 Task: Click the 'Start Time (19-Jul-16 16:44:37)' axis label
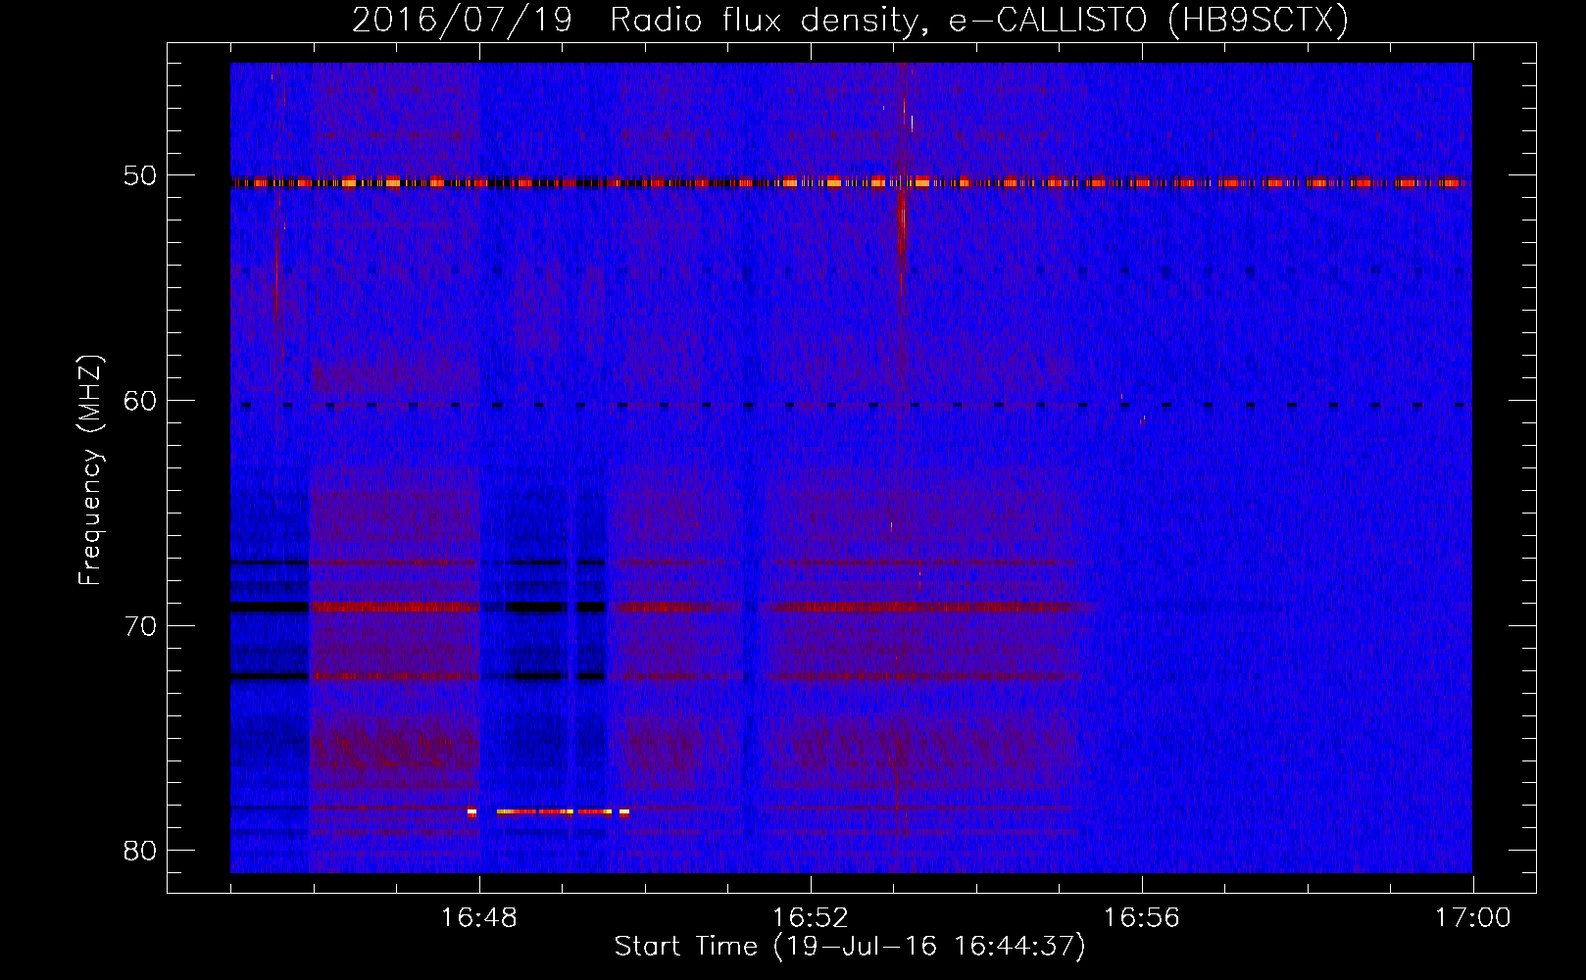850,947
